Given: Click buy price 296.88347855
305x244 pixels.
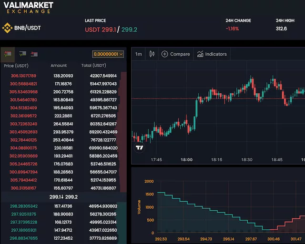Looking at the screenshot, I should coord(24,238).
